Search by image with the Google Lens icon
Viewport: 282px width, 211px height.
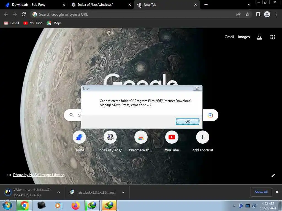tap(210, 115)
